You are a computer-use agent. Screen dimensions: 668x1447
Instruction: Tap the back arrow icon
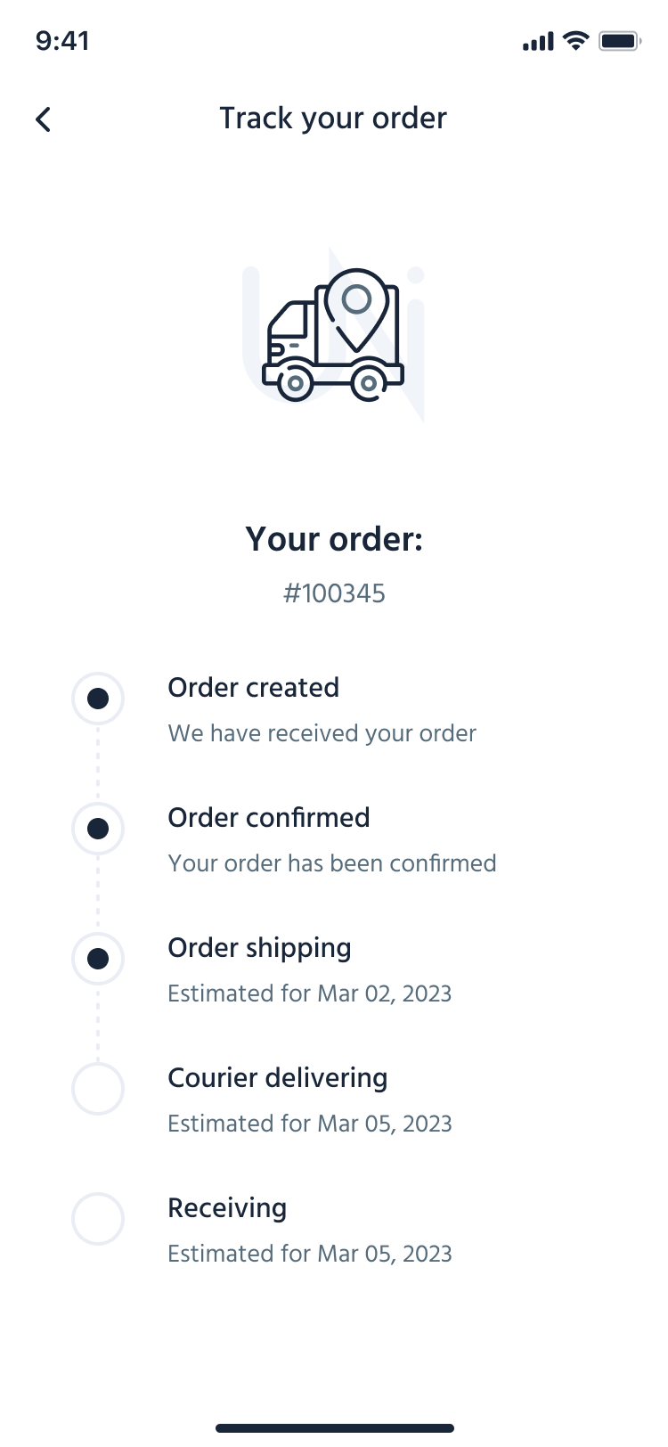(x=43, y=119)
